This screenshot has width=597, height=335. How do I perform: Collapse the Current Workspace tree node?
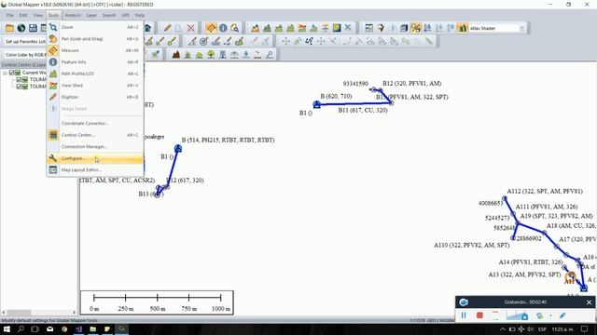tap(5, 73)
